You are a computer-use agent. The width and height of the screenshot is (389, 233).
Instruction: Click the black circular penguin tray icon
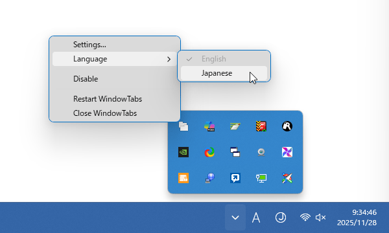tap(287, 126)
